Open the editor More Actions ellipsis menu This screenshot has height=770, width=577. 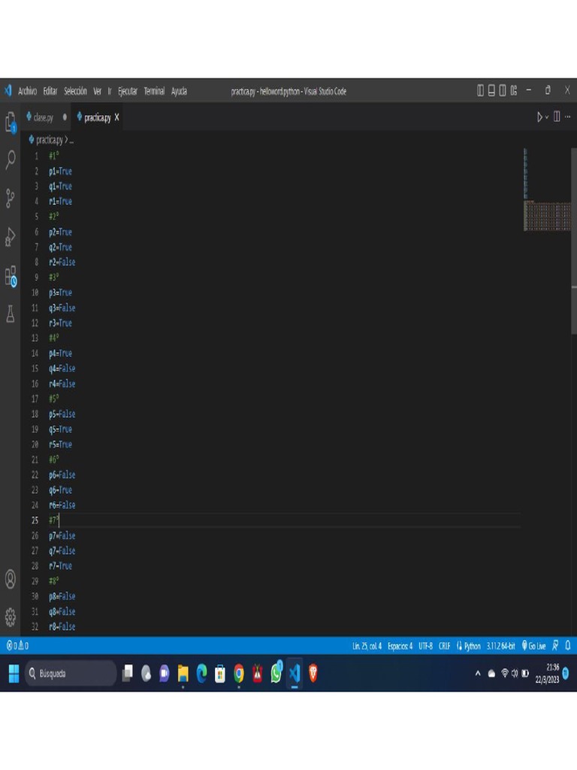pos(567,117)
